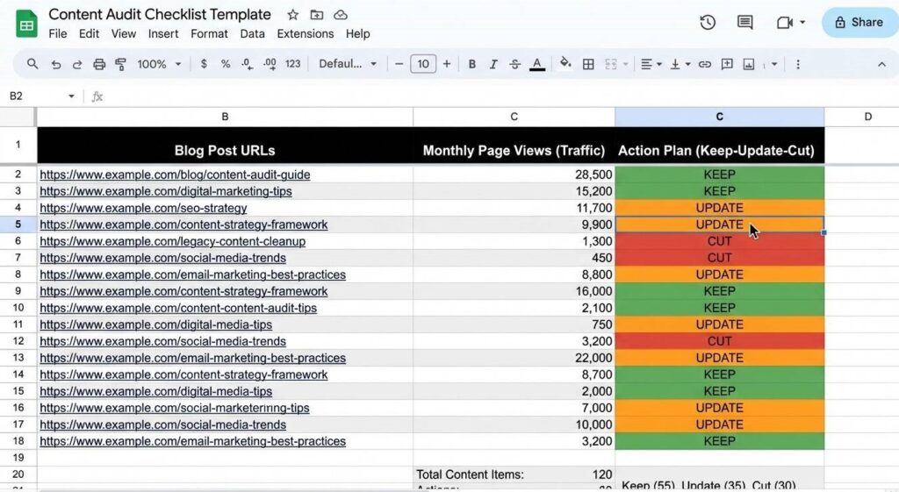Open the content-audit-guide link
This screenshot has width=899, height=492.
175,175
